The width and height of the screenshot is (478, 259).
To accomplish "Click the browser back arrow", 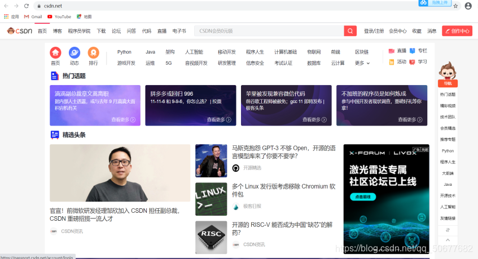I will [x=6, y=6].
